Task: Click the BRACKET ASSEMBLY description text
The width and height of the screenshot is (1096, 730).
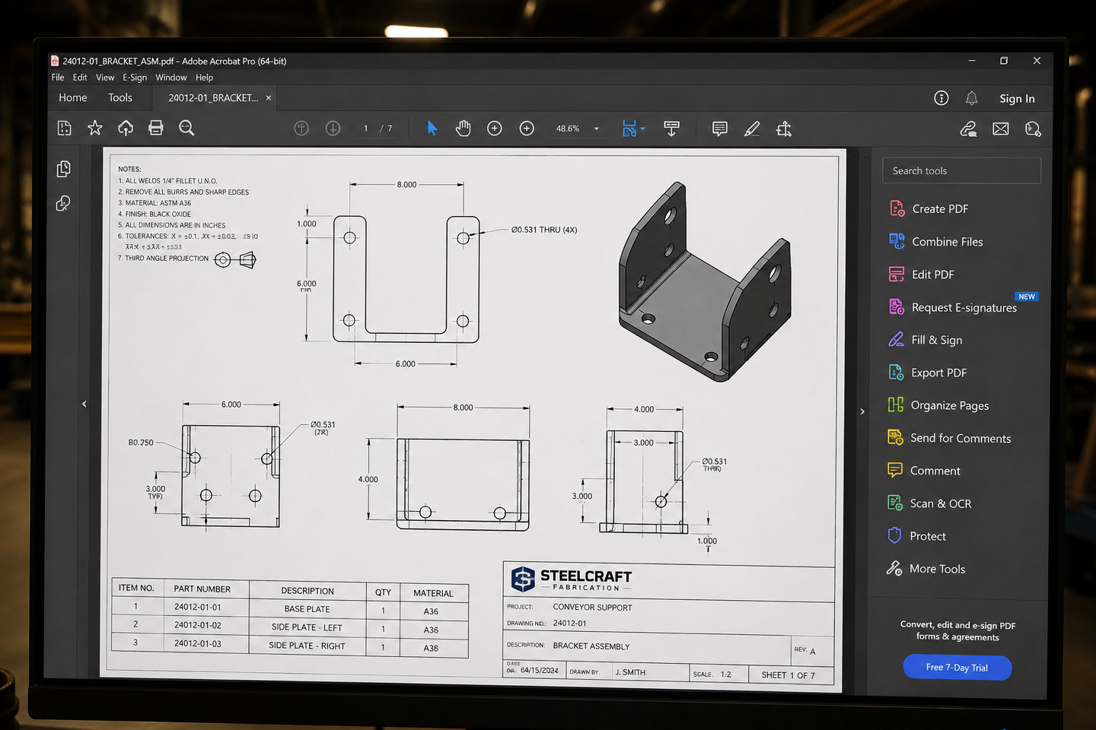Action: (x=591, y=646)
